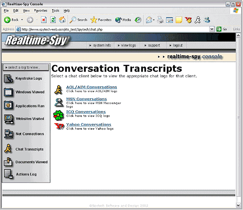Screen dimensions: 243x210
Task: Open the Favorites menu
Action: point(41,11)
